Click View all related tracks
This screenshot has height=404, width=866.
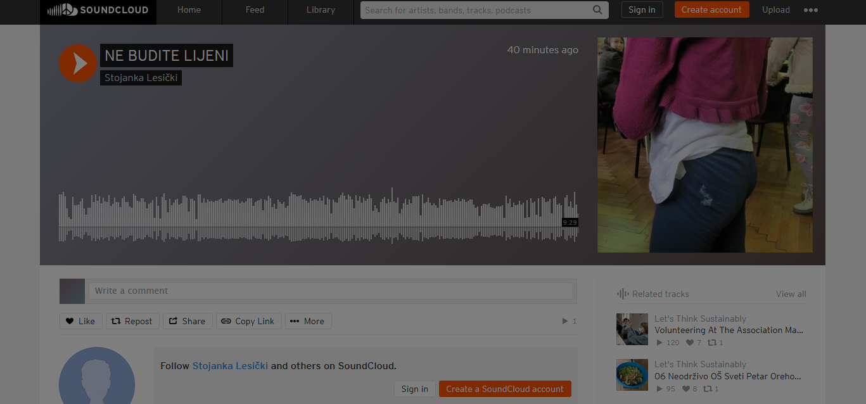tap(791, 294)
